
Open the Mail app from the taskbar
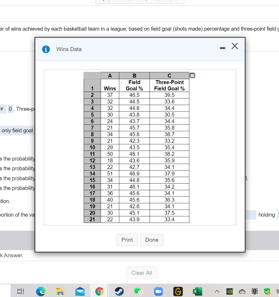point(80,291)
